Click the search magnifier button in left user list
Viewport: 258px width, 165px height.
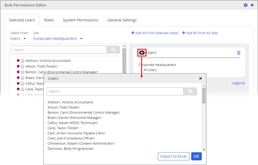[x=113, y=50]
